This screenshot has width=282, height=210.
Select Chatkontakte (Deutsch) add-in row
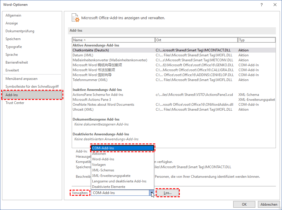coord(174,50)
